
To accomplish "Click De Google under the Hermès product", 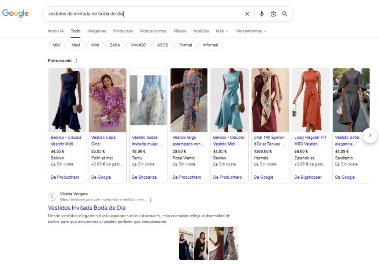I will click(263, 177).
